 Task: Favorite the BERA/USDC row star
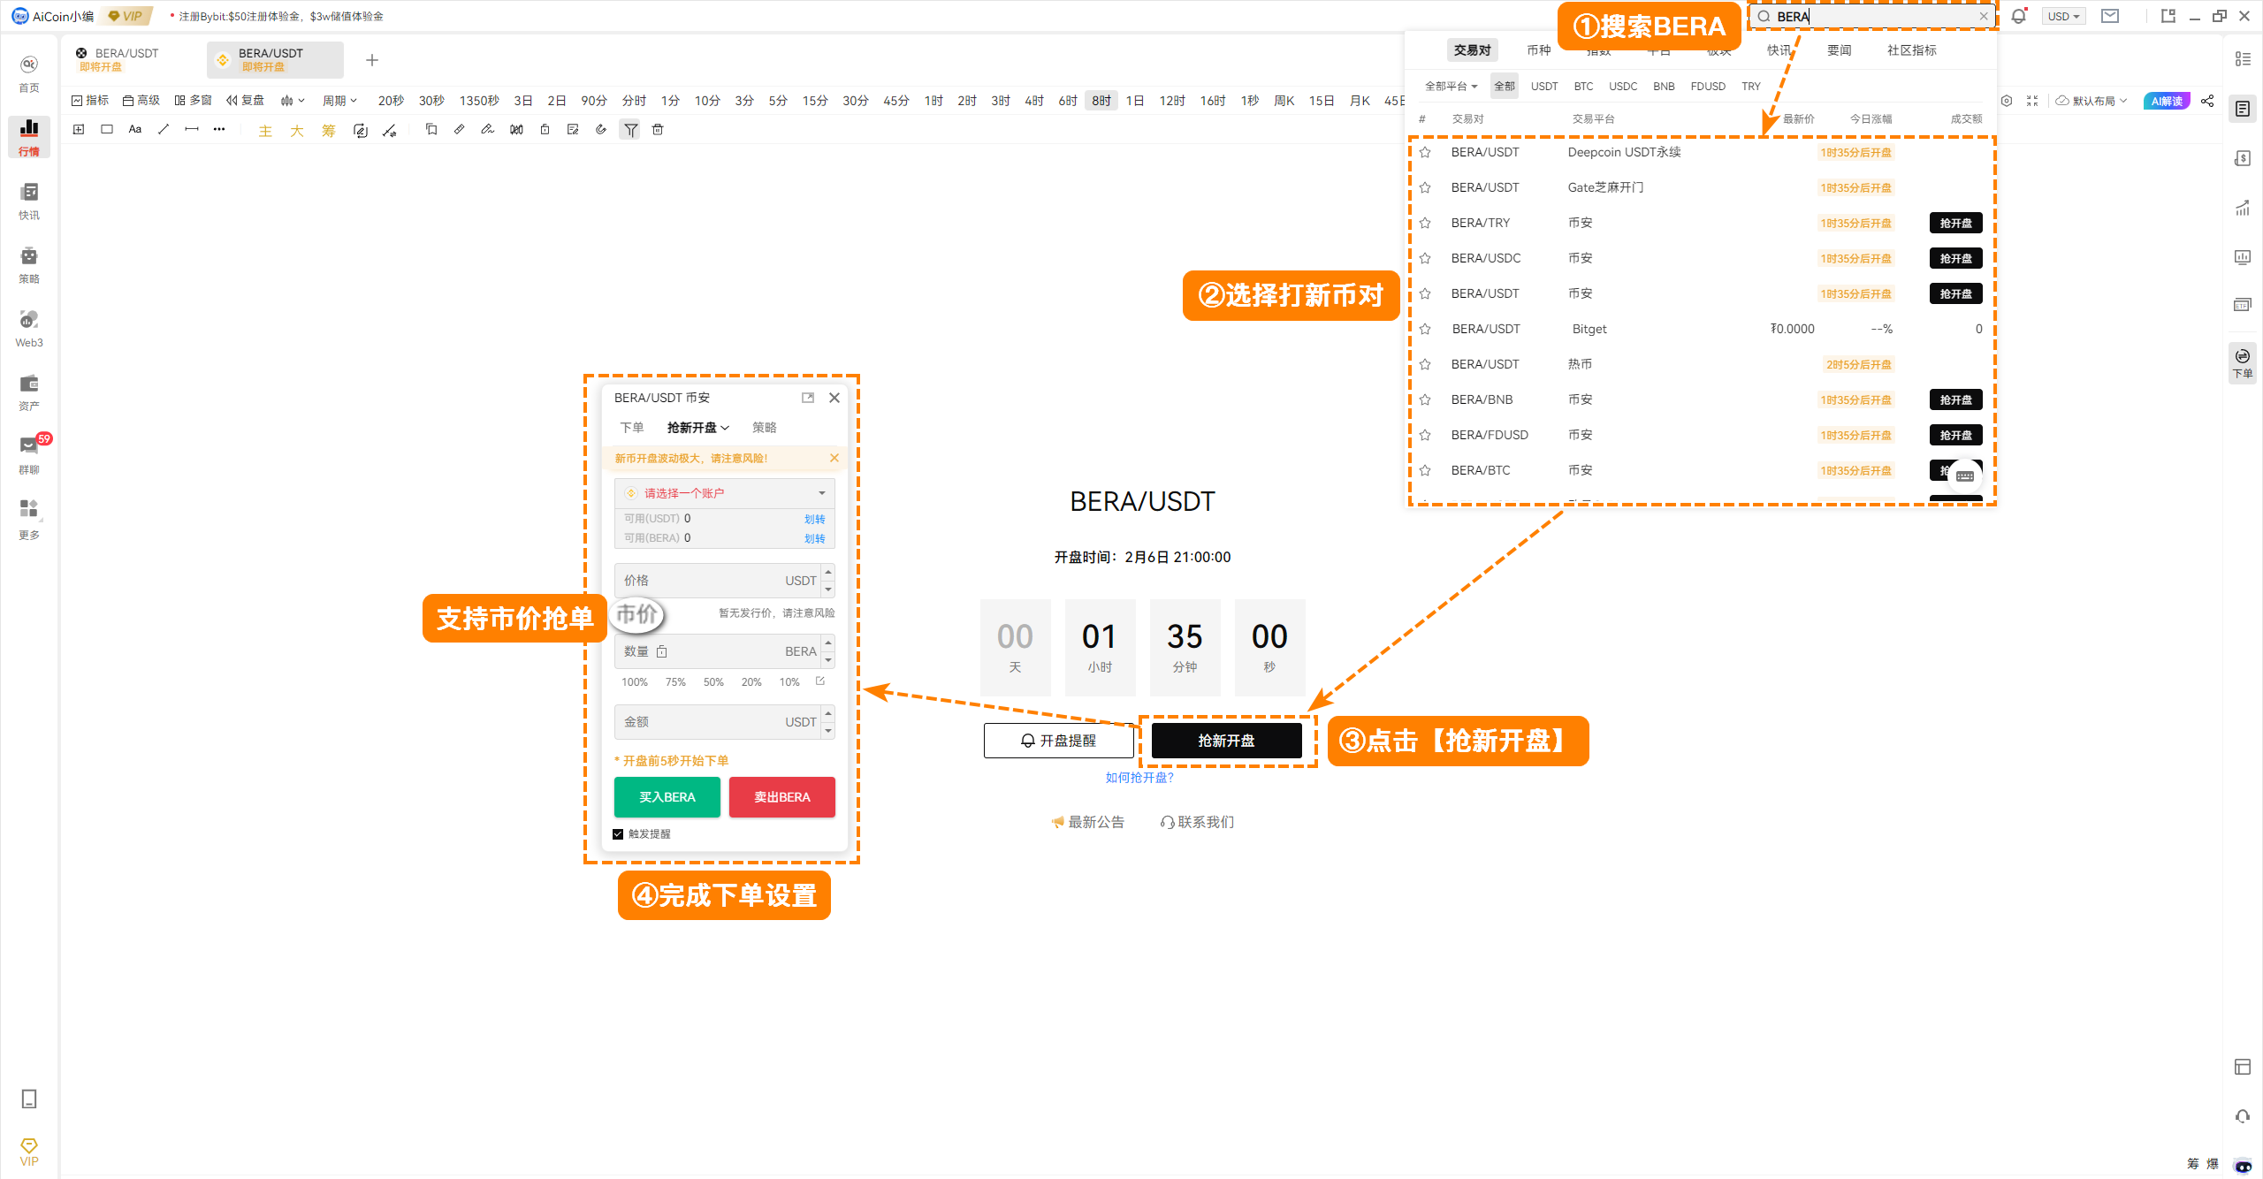tap(1425, 258)
